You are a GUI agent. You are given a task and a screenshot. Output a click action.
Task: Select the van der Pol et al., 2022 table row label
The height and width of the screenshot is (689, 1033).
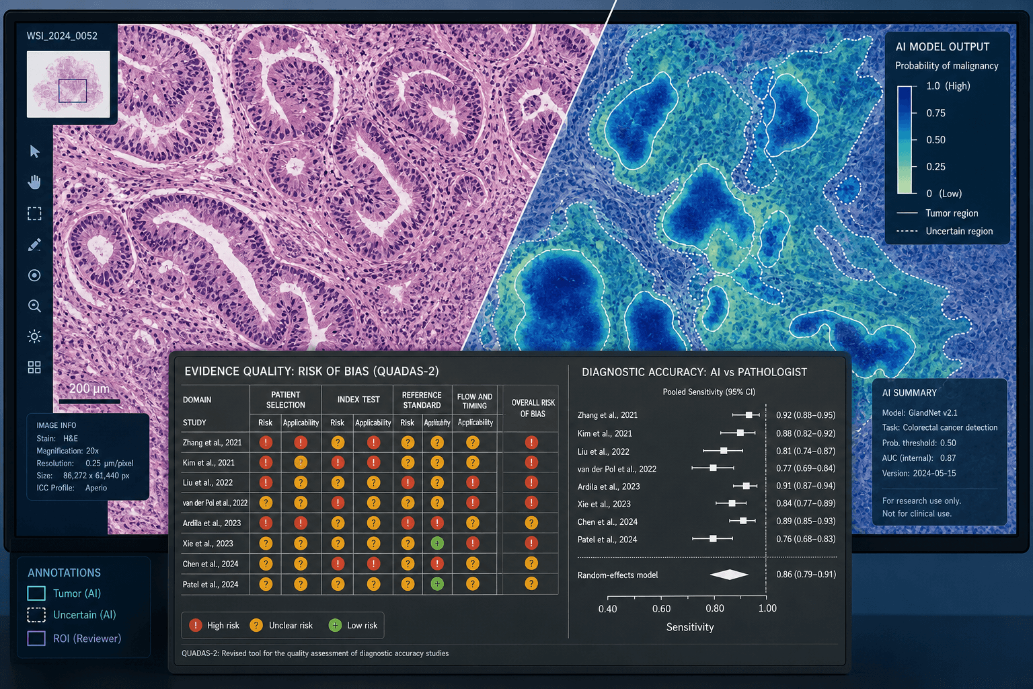pyautogui.click(x=215, y=503)
